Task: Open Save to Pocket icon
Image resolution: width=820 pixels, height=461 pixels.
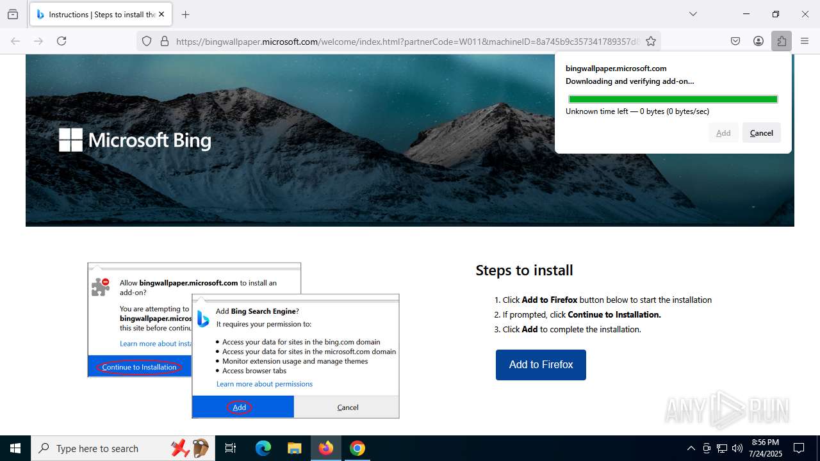Action: pyautogui.click(x=735, y=41)
